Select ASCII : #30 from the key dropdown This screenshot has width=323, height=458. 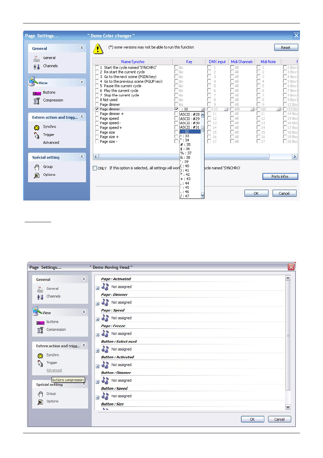pos(190,123)
